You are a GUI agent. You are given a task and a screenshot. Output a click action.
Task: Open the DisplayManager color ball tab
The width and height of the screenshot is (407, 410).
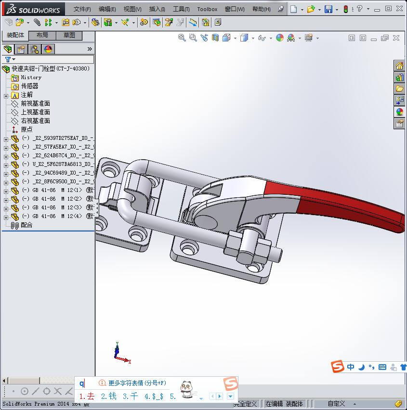point(48,49)
